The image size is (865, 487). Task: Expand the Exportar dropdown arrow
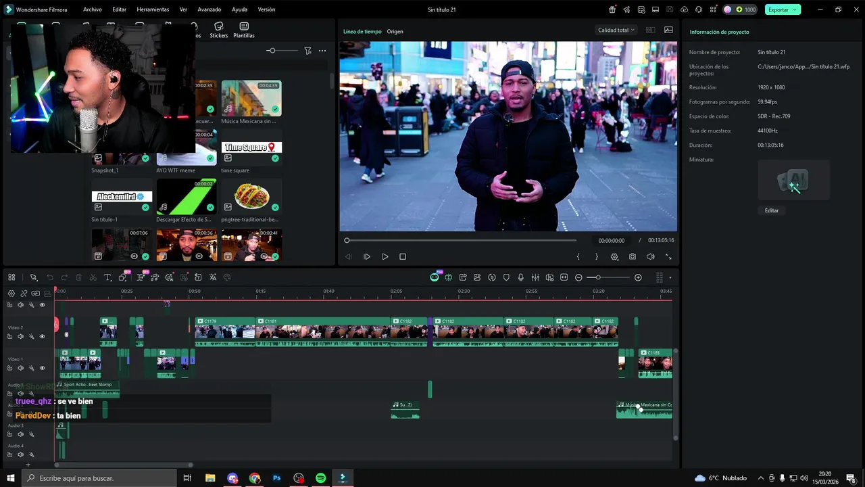(796, 9)
